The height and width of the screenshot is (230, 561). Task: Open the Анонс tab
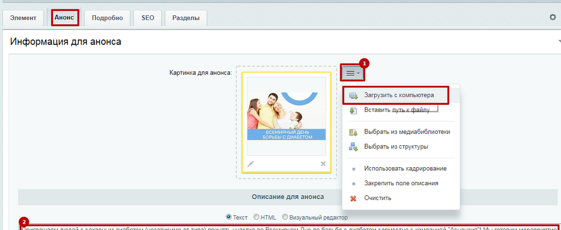tap(65, 17)
